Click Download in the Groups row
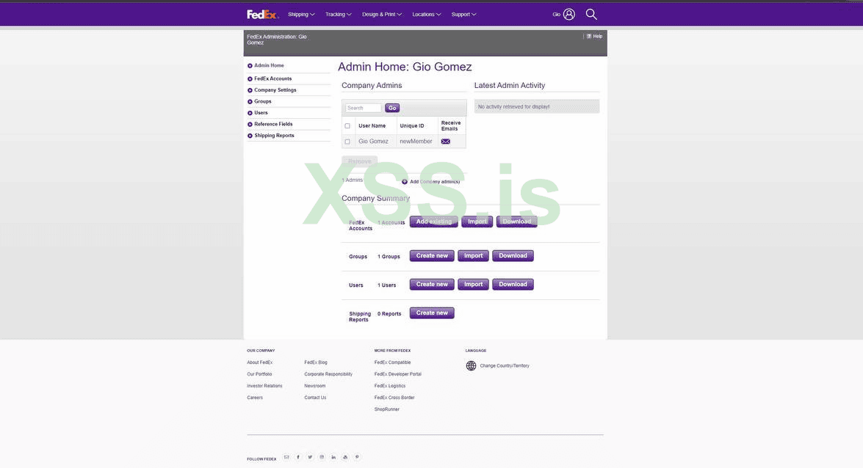 (x=513, y=256)
